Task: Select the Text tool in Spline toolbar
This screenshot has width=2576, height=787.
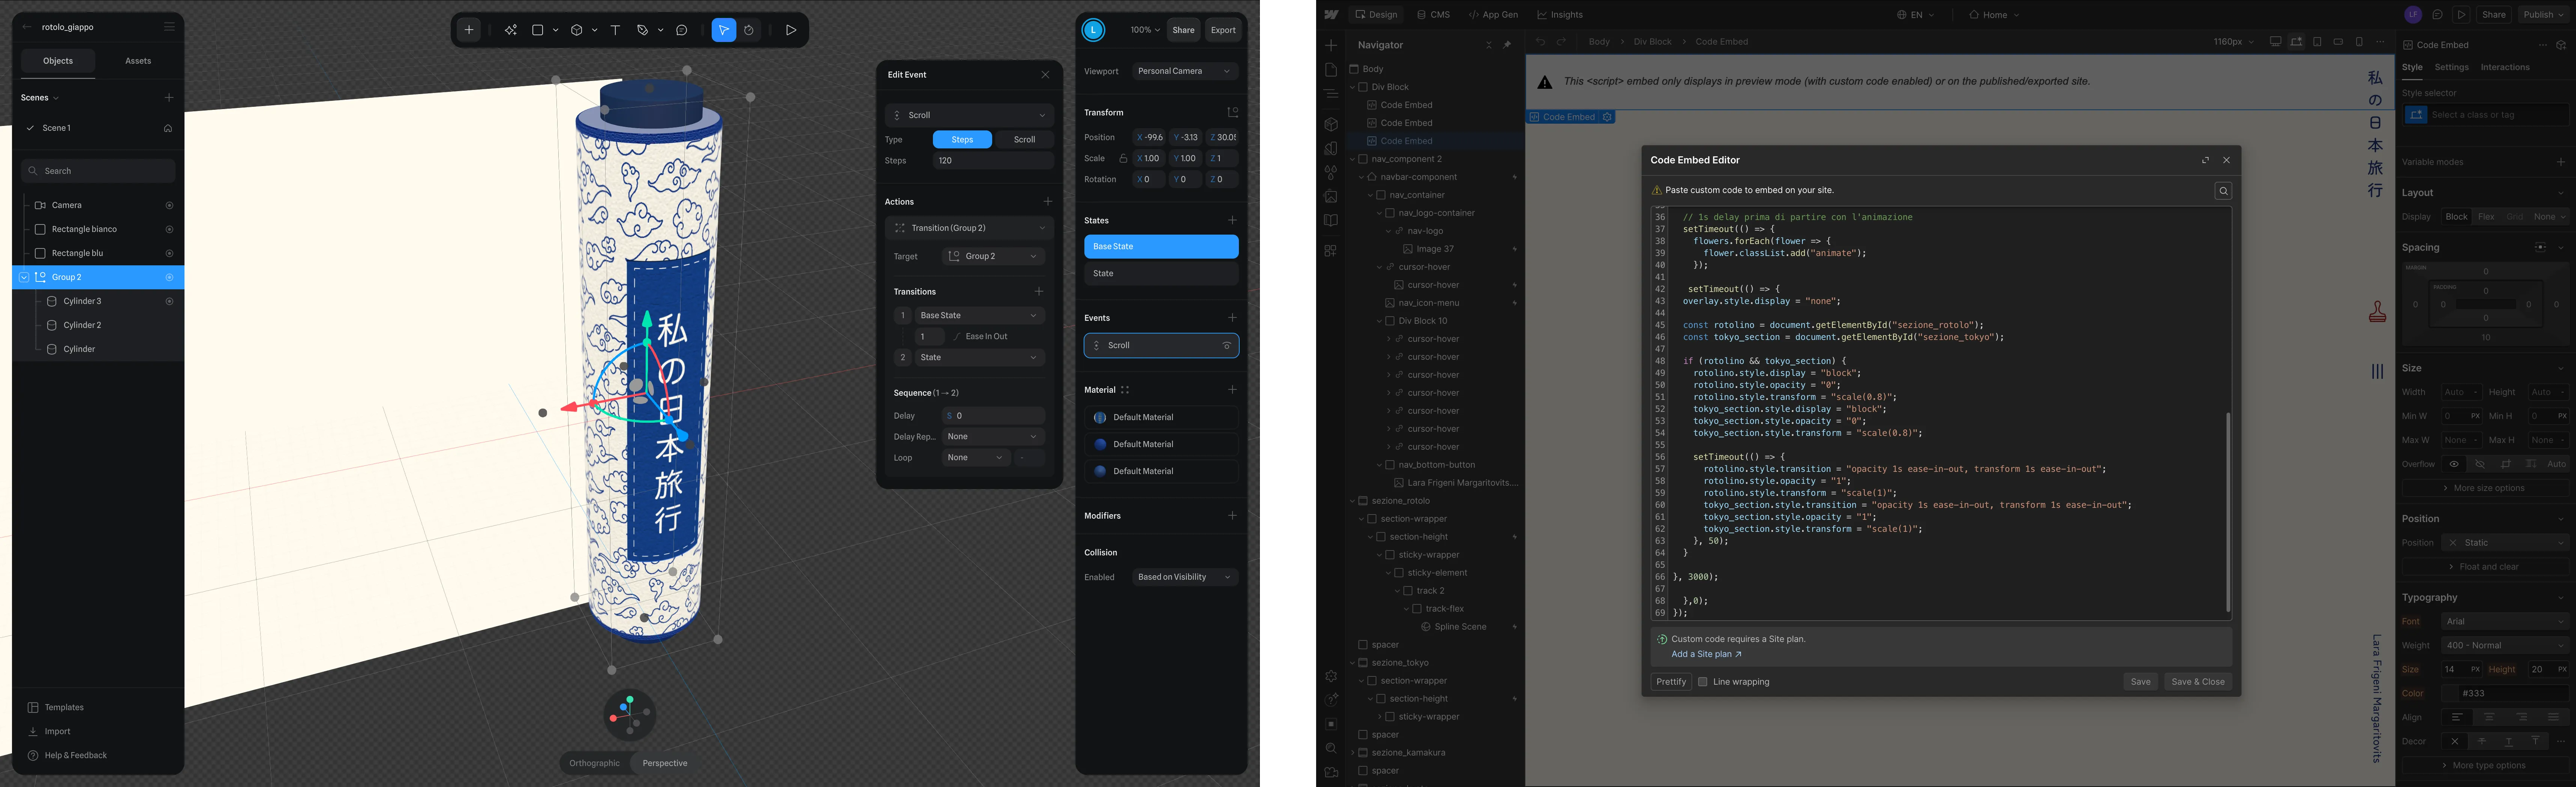Action: [615, 30]
